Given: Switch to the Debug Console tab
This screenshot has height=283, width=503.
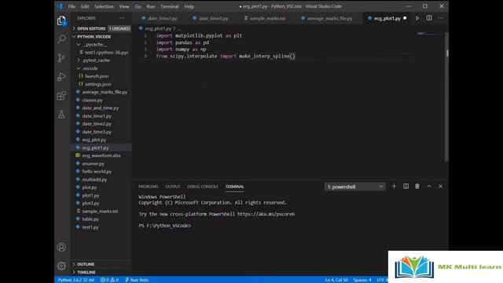Looking at the screenshot, I should [203, 186].
